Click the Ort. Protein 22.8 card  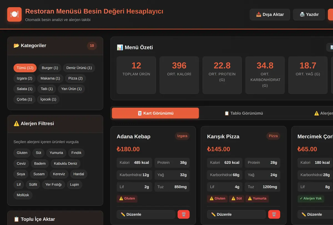[222, 75]
